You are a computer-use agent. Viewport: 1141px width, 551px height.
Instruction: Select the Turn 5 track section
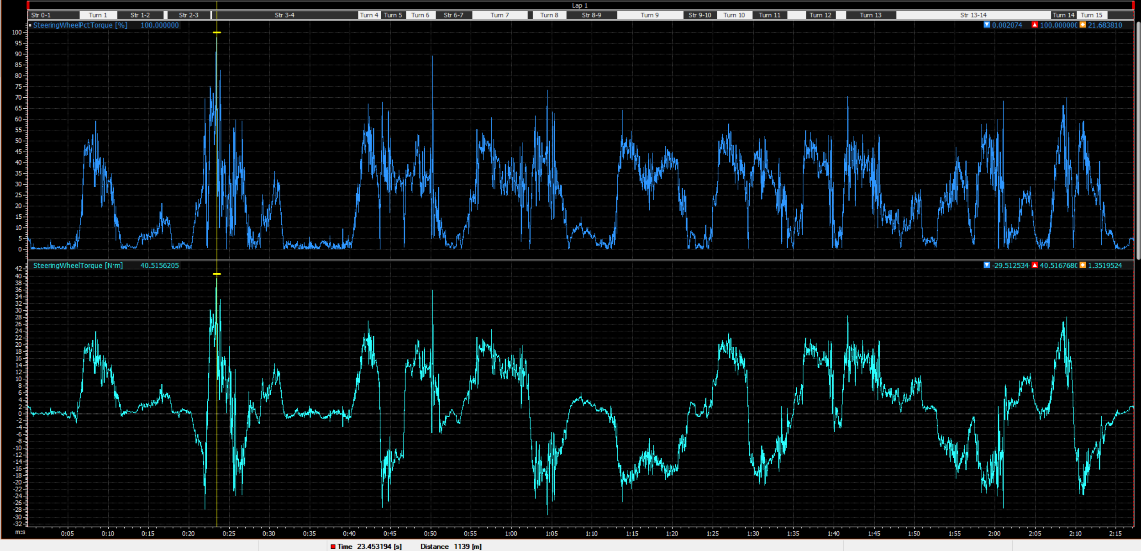coord(393,15)
